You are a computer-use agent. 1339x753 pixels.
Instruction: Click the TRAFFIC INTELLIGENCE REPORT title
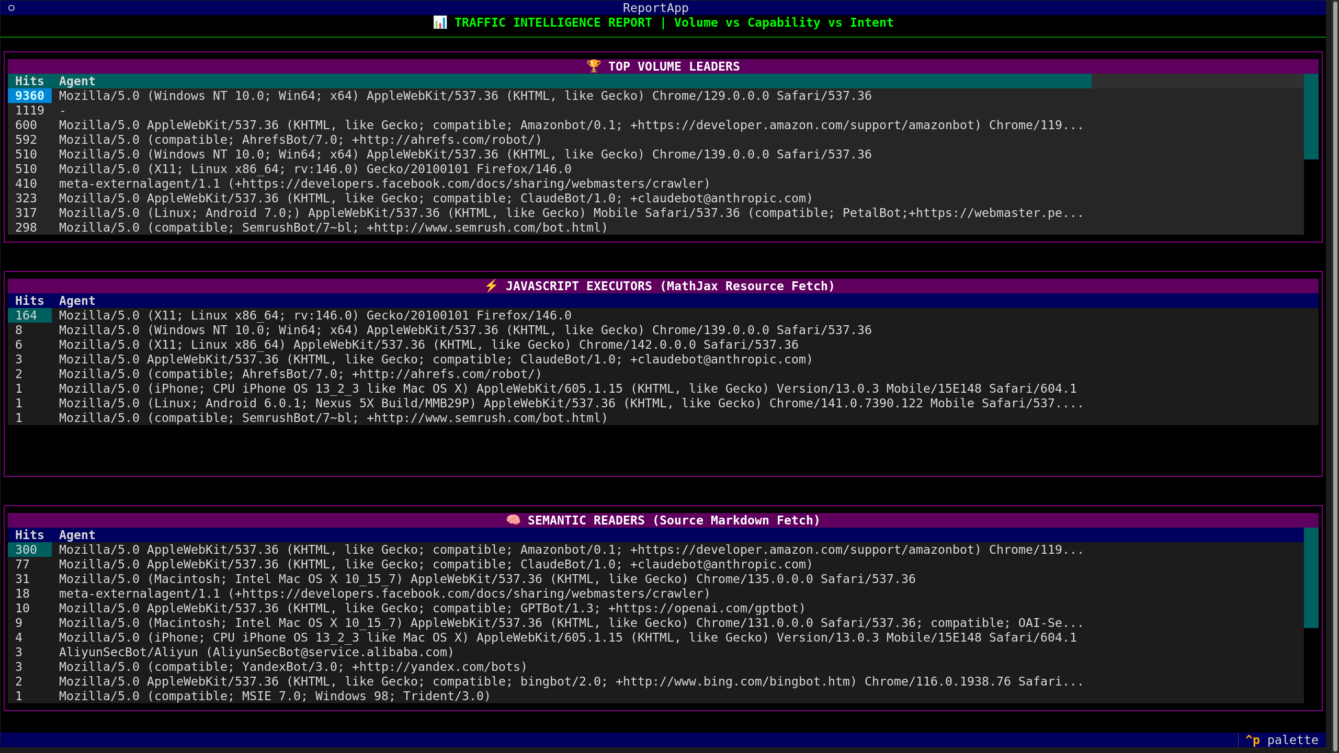(x=553, y=22)
